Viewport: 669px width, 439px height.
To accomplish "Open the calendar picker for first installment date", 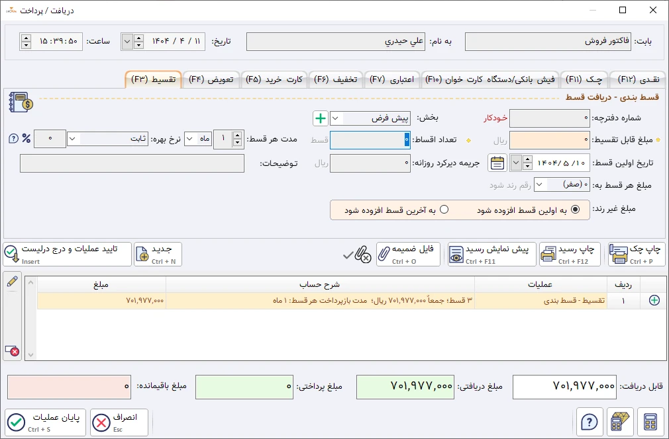I will [497, 163].
